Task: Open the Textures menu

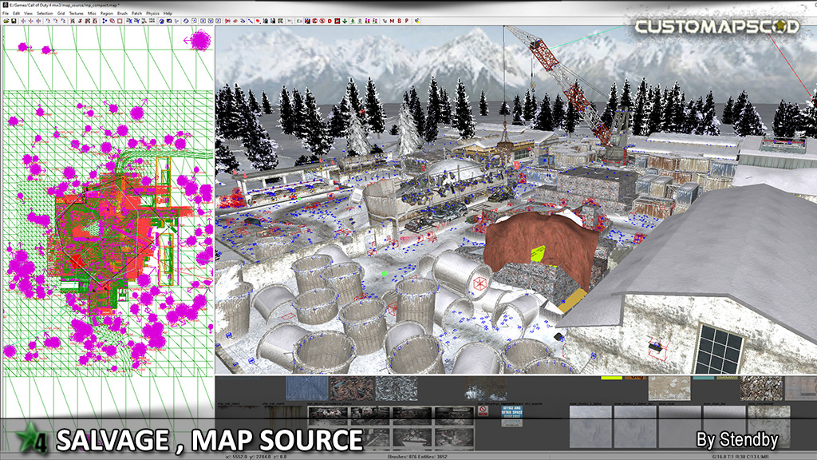Action: pyautogui.click(x=76, y=13)
